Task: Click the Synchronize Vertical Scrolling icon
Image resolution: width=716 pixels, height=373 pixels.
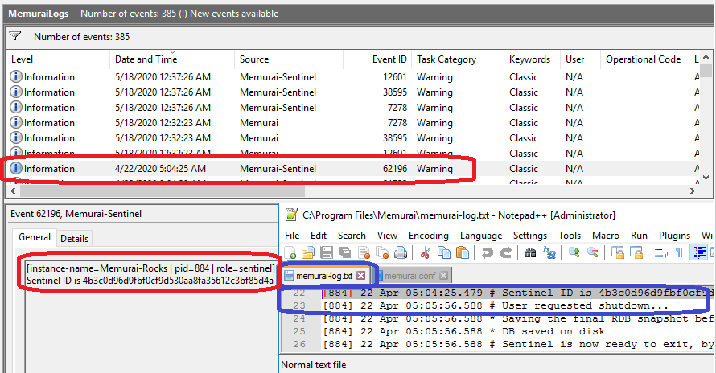Action: [617, 252]
